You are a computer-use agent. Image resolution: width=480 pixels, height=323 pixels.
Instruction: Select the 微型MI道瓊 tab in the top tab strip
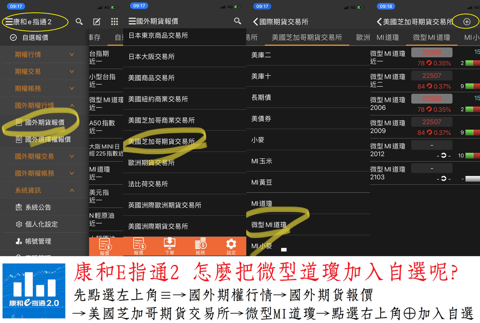(x=431, y=37)
